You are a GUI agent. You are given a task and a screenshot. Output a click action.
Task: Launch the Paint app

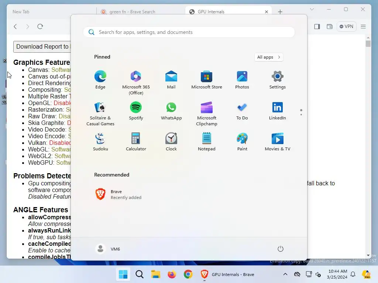[x=242, y=142]
